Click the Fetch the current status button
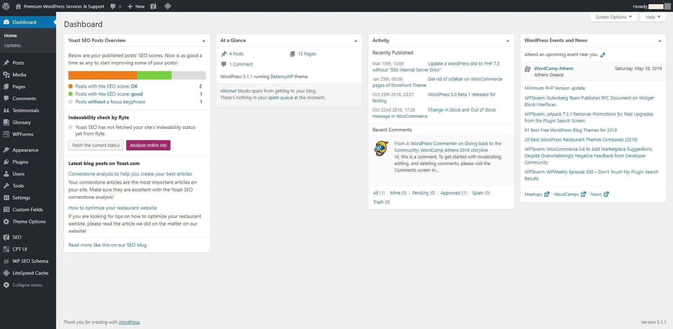 coord(96,145)
